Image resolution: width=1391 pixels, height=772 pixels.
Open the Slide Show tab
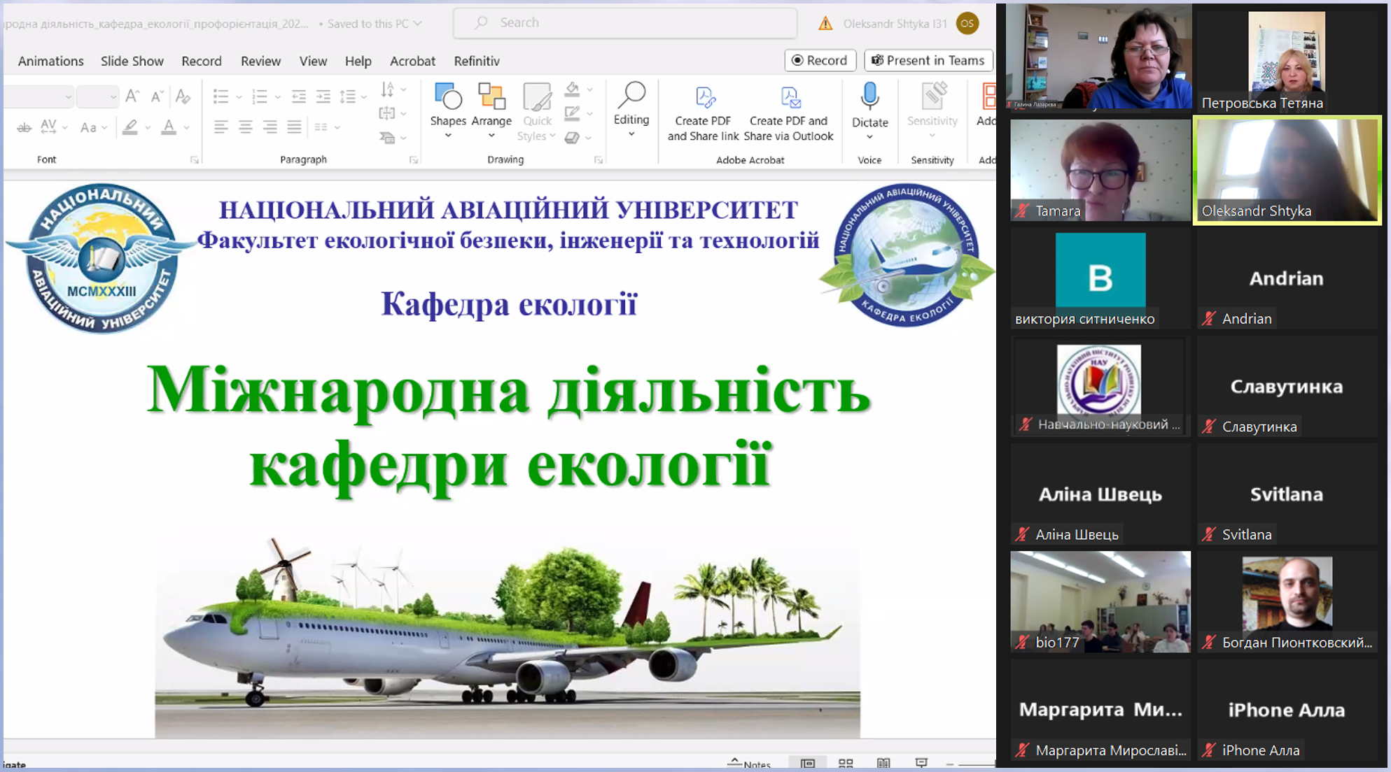[x=132, y=61]
